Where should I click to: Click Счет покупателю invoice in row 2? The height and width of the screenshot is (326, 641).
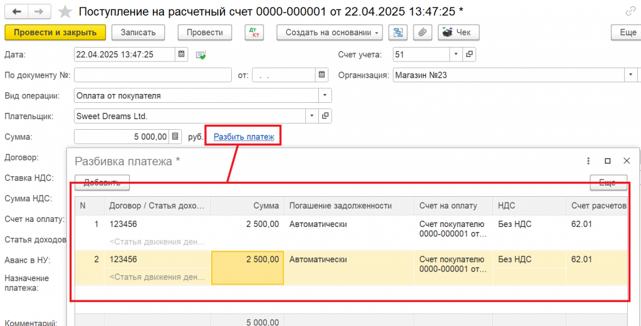click(453, 265)
